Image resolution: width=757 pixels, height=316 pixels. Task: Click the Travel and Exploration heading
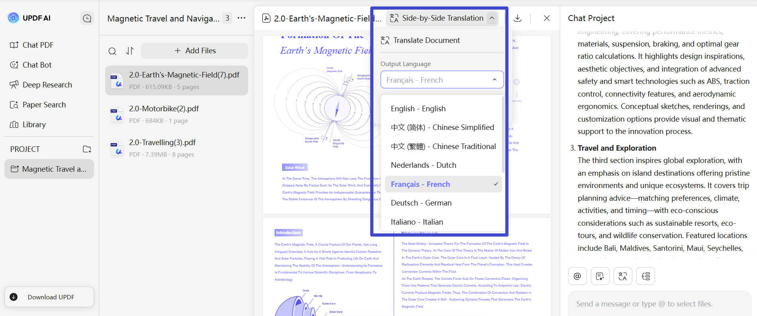click(617, 148)
